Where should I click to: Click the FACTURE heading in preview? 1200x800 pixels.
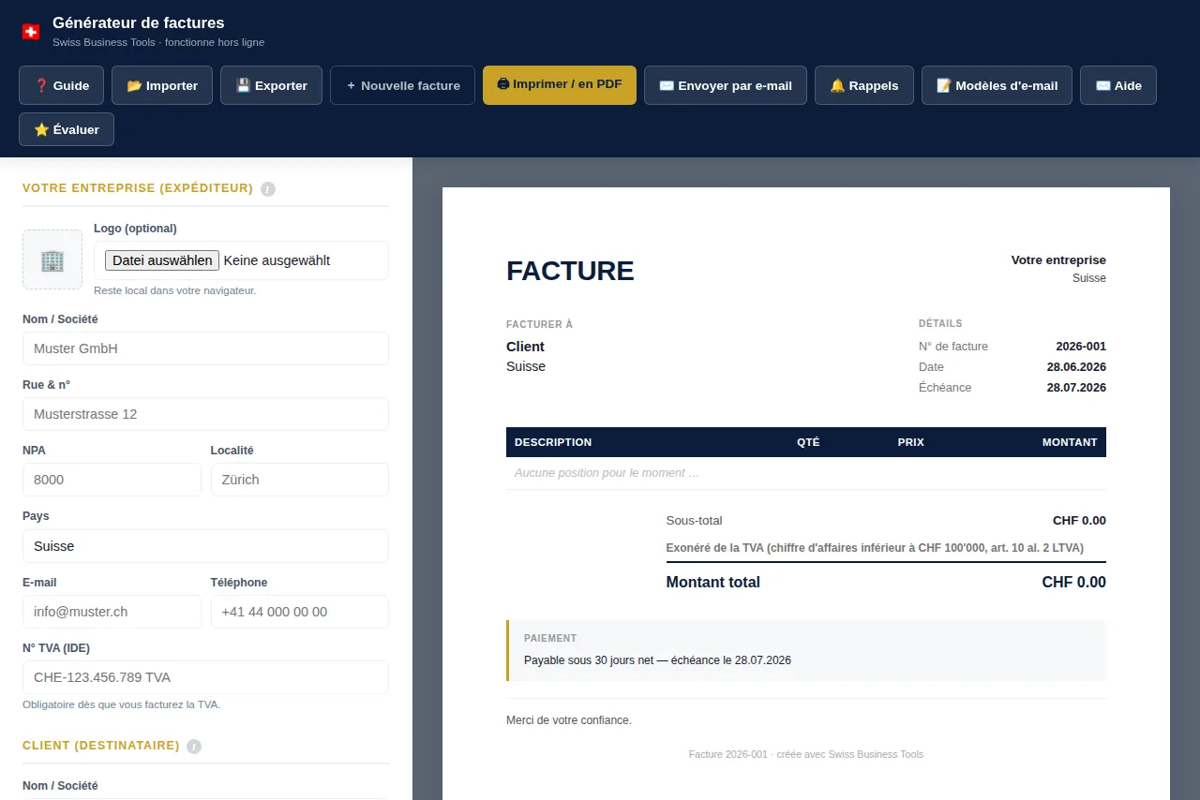[x=570, y=271]
